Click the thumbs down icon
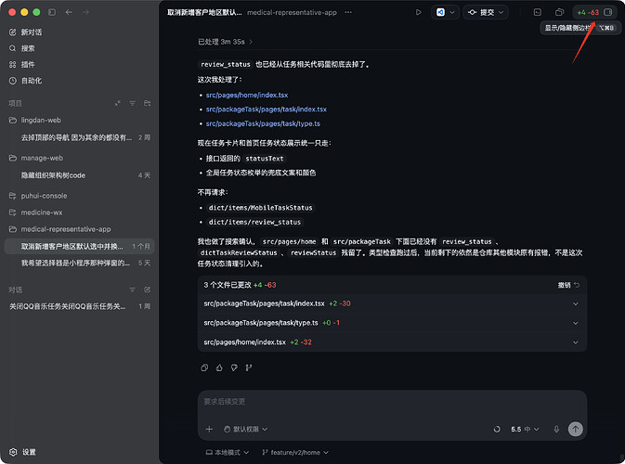This screenshot has width=625, height=464. (234, 367)
